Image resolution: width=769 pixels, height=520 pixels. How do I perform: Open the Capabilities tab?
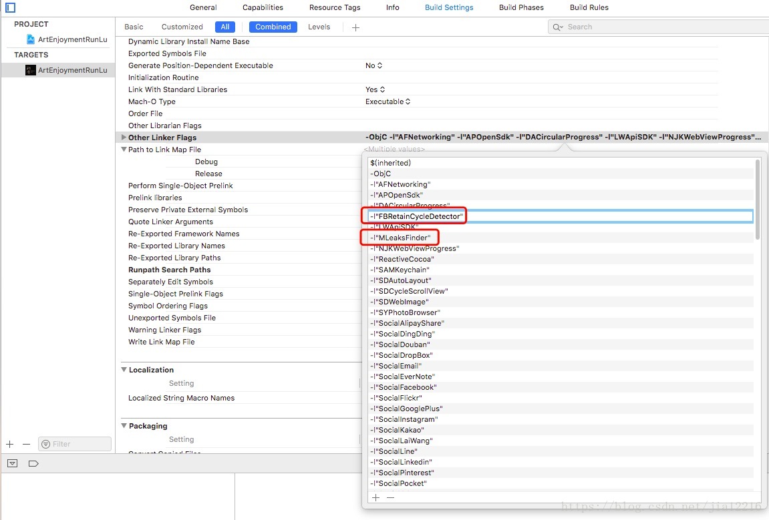coord(263,7)
